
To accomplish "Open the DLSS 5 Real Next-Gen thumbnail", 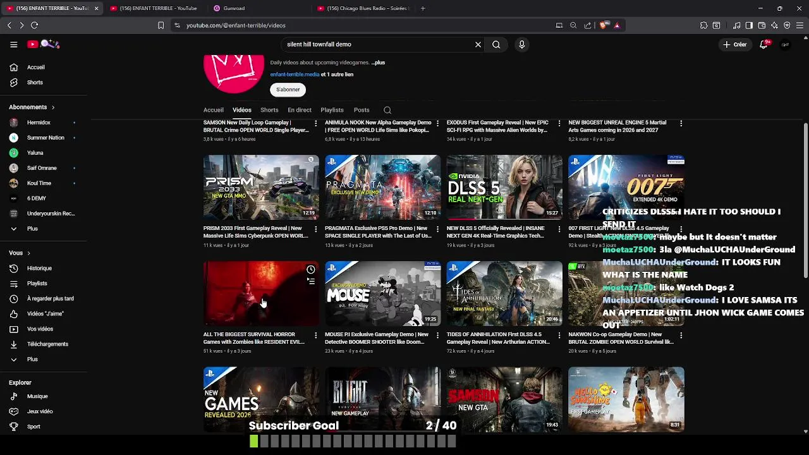I will click(x=504, y=188).
